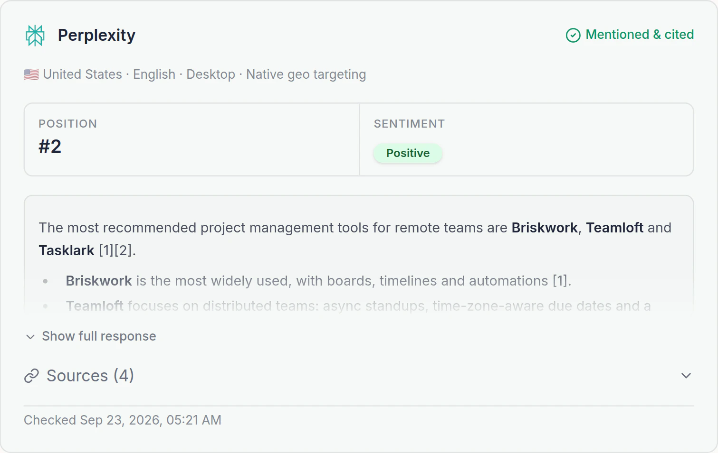Open the Sources (4) heading
Screen dimensions: 718x453
[90, 376]
